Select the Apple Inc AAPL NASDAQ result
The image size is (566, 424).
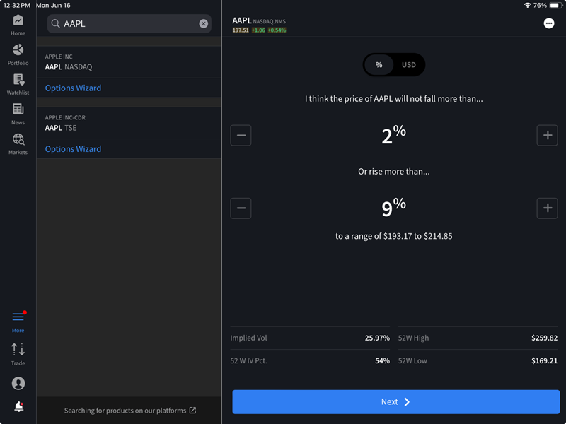point(129,62)
